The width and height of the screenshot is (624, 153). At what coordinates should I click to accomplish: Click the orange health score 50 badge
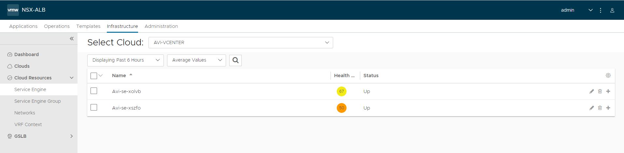341,108
